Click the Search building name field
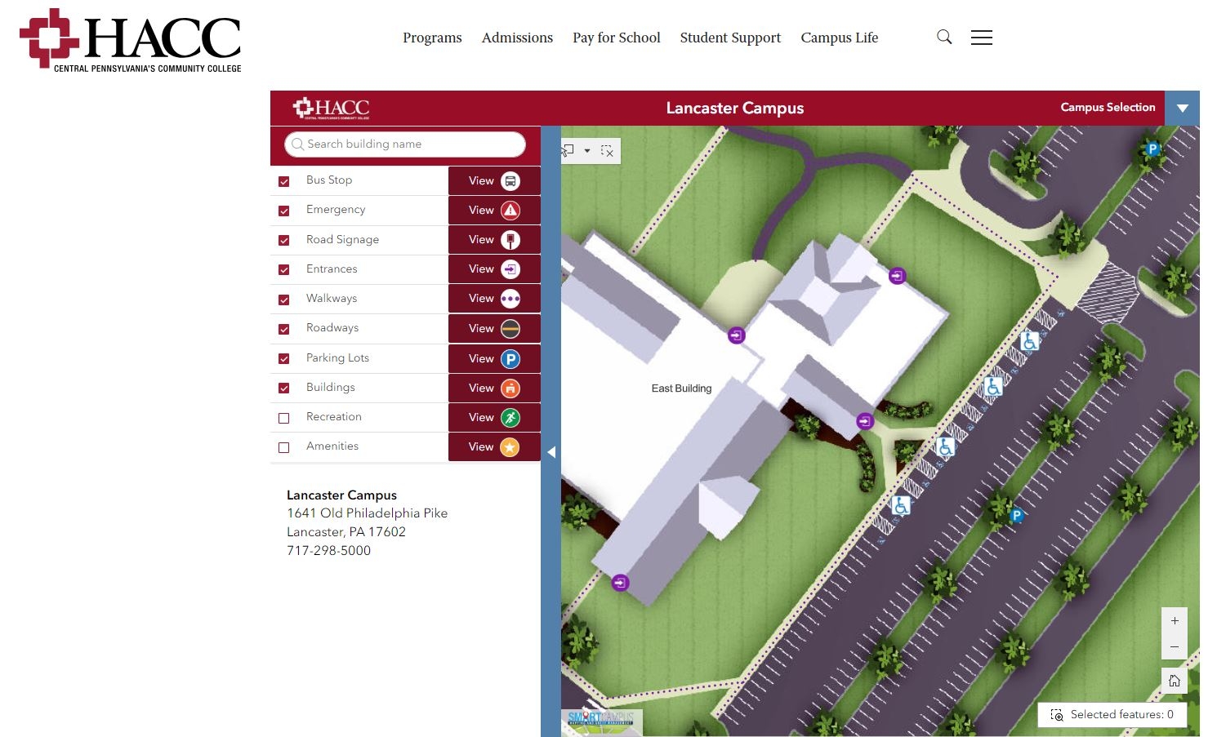The height and width of the screenshot is (737, 1217). pos(405,144)
